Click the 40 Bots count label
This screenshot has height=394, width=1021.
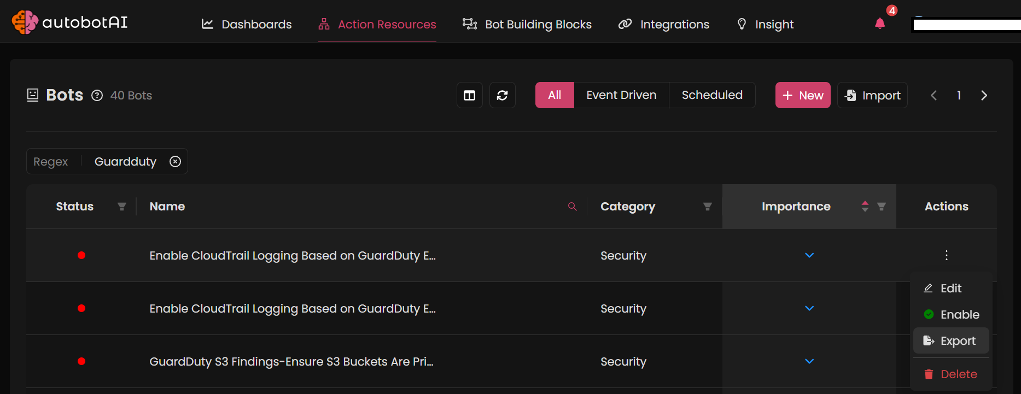[131, 96]
